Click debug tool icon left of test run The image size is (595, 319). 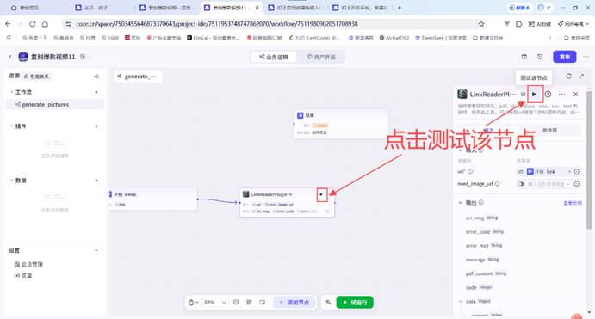click(328, 302)
